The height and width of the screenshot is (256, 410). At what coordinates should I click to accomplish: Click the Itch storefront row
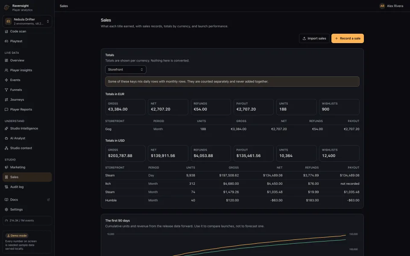(x=232, y=183)
